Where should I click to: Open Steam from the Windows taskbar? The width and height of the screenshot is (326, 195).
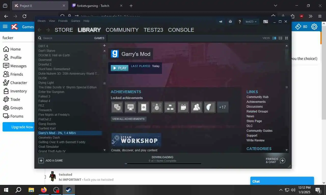pyautogui.click(x=69, y=190)
